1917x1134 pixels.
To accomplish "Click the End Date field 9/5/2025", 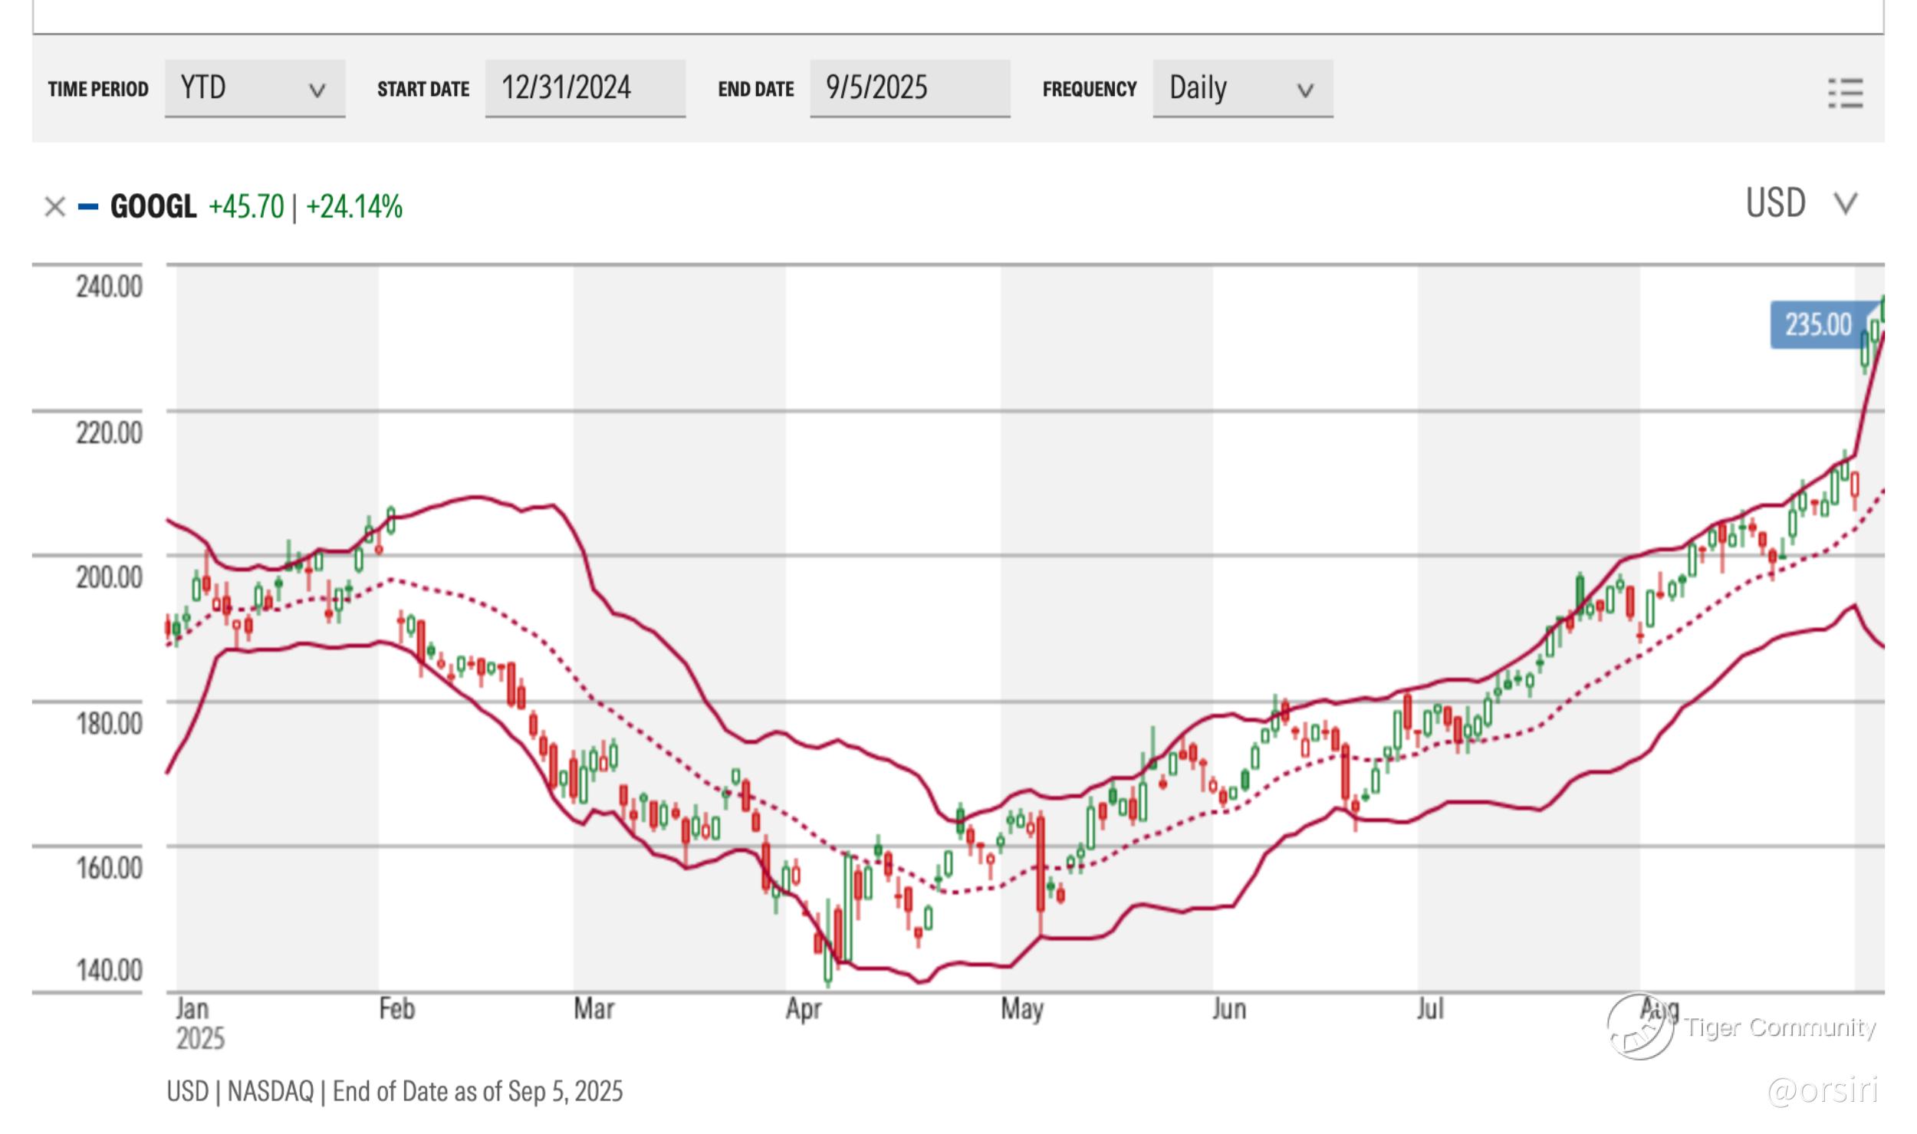I will 909,88.
